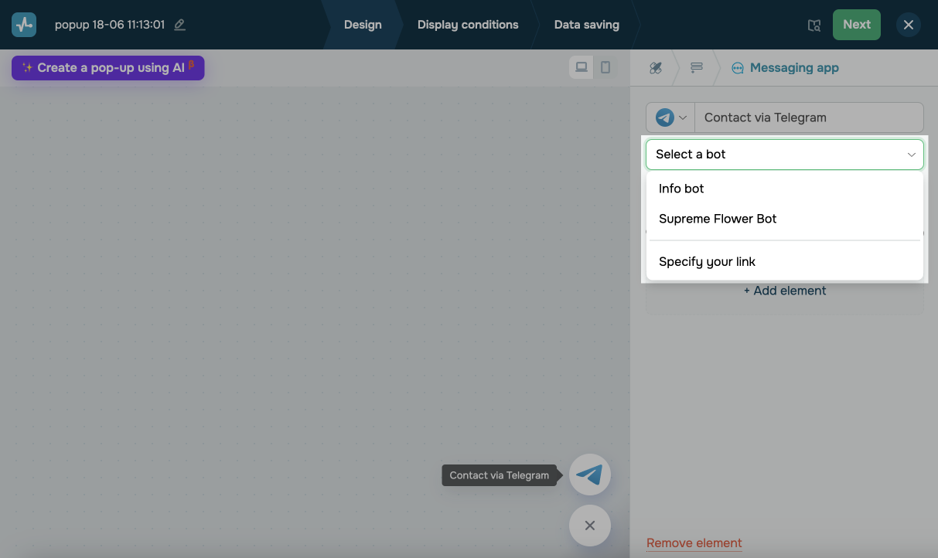Click the round close widget button
938x558 pixels.
coord(590,526)
